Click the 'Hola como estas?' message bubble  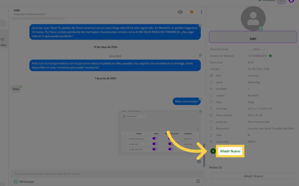click(x=187, y=102)
